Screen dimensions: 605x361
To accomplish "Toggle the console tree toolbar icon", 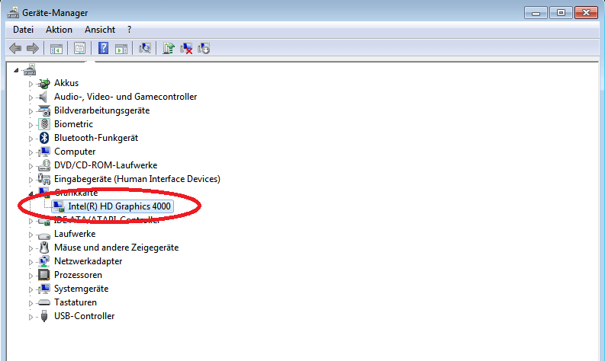I will point(56,49).
